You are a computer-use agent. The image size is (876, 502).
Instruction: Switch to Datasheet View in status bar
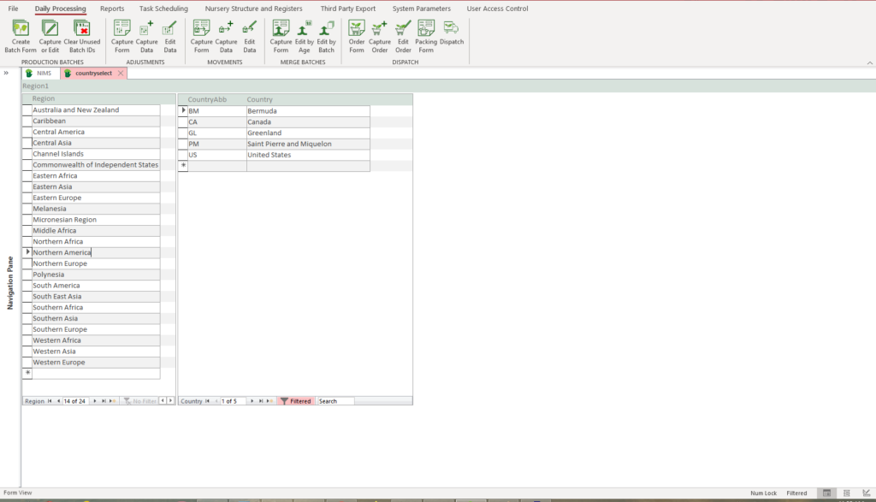pyautogui.click(x=846, y=493)
